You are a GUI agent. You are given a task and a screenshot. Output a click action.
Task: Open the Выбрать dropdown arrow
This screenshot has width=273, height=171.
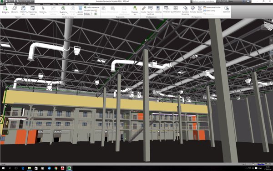point(43,14)
